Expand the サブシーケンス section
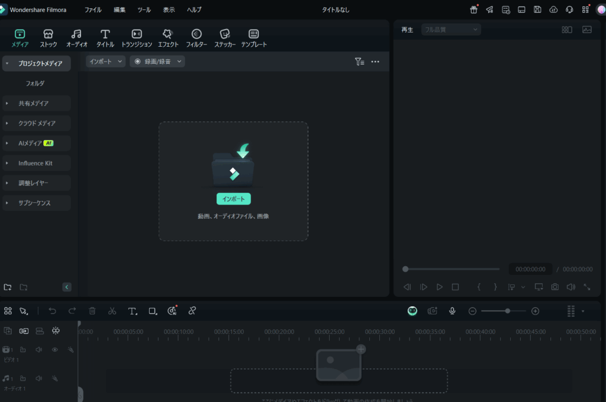The image size is (606, 402). click(x=7, y=203)
